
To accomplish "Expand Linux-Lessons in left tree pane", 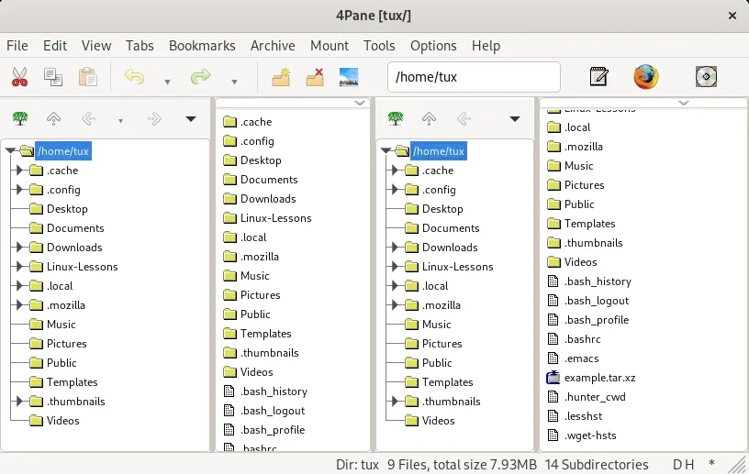I will (x=19, y=267).
